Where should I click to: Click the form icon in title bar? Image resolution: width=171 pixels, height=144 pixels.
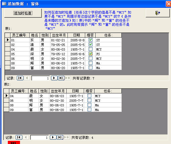4,4
